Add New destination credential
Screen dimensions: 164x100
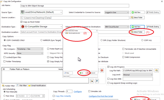coord(137,27)
